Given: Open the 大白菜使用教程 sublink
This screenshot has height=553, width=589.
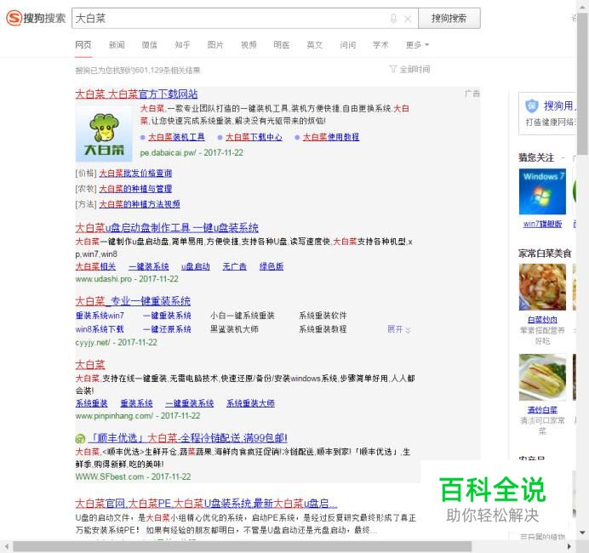Looking at the screenshot, I should pyautogui.click(x=331, y=137).
